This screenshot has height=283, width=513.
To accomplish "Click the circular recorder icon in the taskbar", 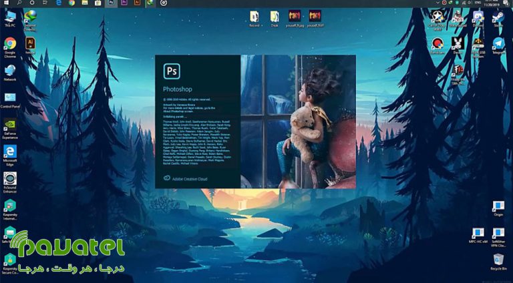I will point(164,3).
